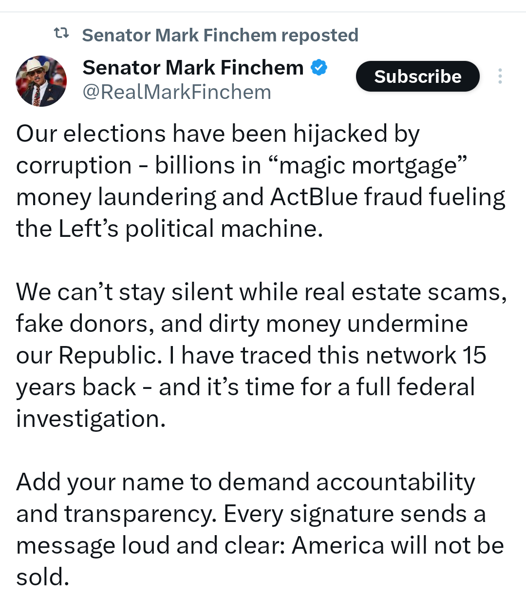
Task: Click the word Republic in the post
Action: [110, 355]
